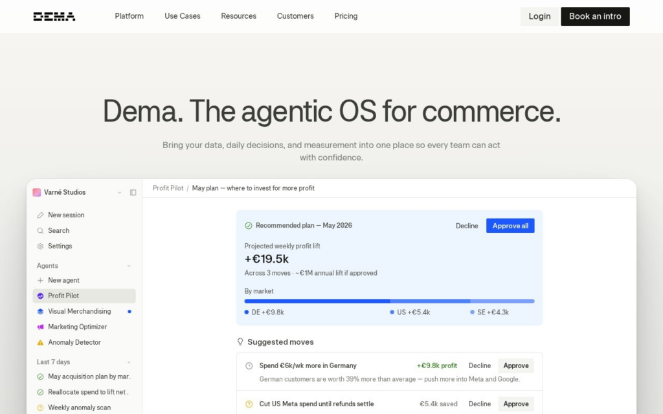Click the US segment of market bar
Viewport: 663px width, 414px height.
(x=430, y=301)
